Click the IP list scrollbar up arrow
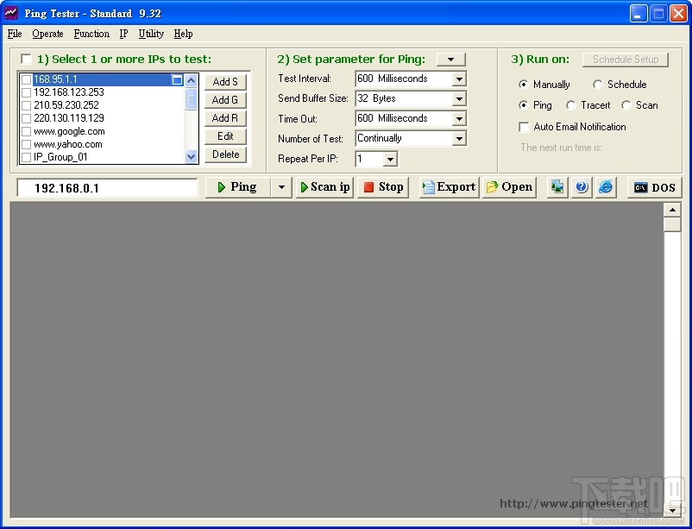 click(191, 80)
